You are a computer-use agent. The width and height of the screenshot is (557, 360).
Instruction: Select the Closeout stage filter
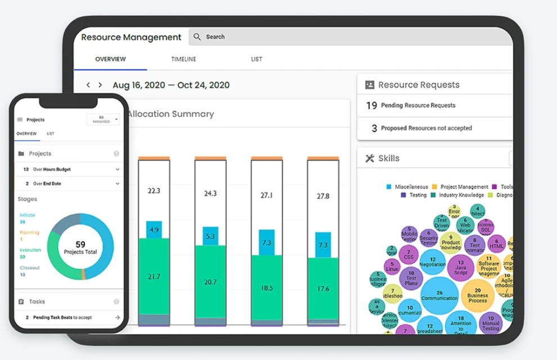click(x=31, y=267)
